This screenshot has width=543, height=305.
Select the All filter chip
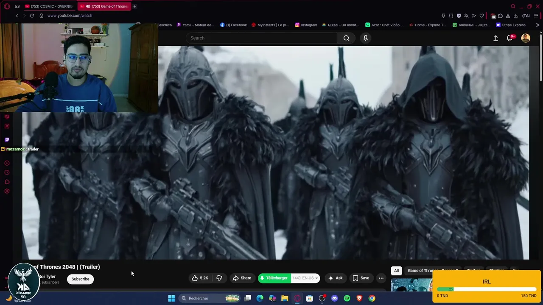pos(396,271)
